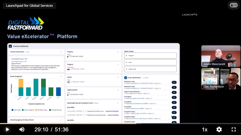This screenshot has width=241, height=135.
Task: Open Problem remediation PR-071UWX link
Action: click(139, 83)
